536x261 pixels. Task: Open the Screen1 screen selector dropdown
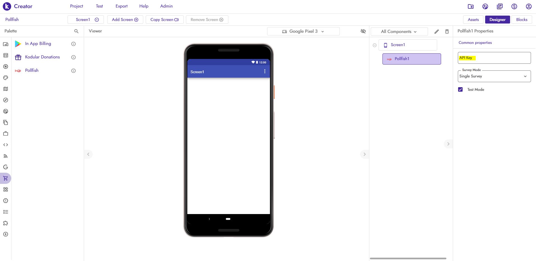click(x=86, y=20)
